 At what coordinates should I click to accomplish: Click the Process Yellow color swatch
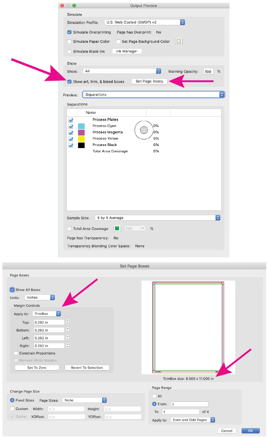click(81, 139)
